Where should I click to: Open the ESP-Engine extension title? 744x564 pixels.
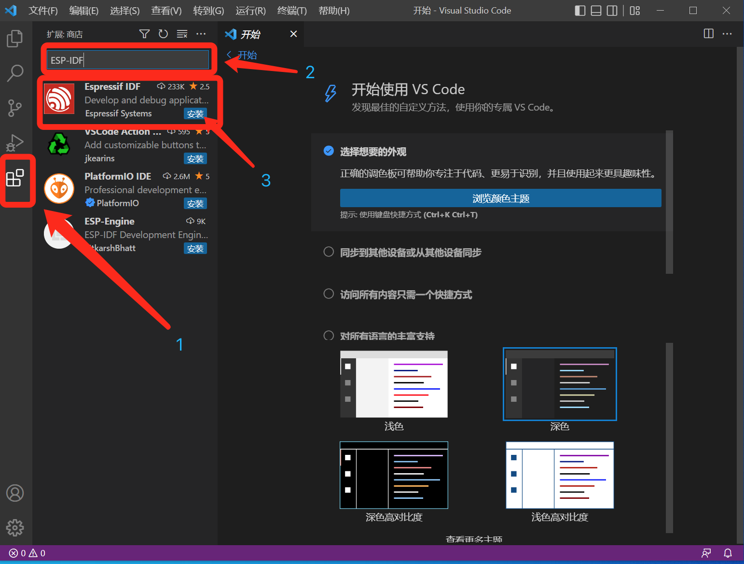(x=110, y=221)
